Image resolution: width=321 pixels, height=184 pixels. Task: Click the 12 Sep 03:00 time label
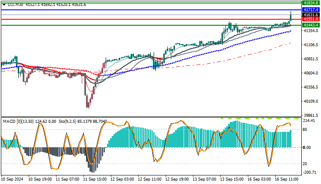(122, 179)
